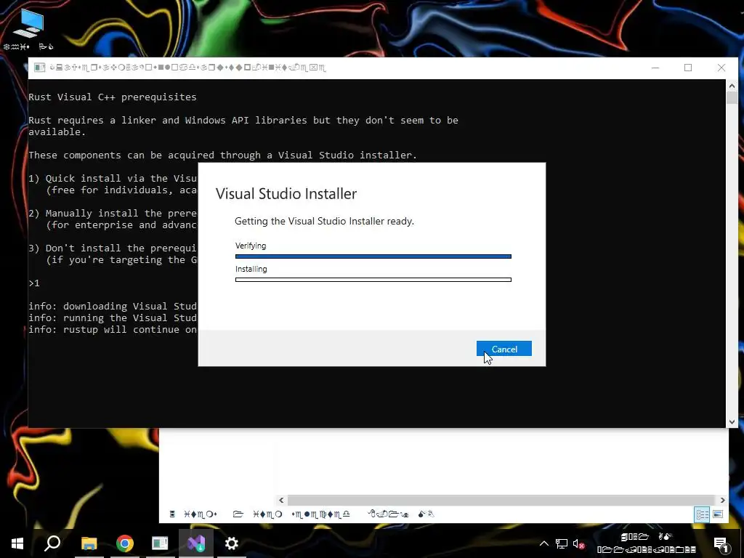Click the 'Visual Studio Installer' dialog heading
Viewport: 744px width, 558px height.
(x=286, y=193)
